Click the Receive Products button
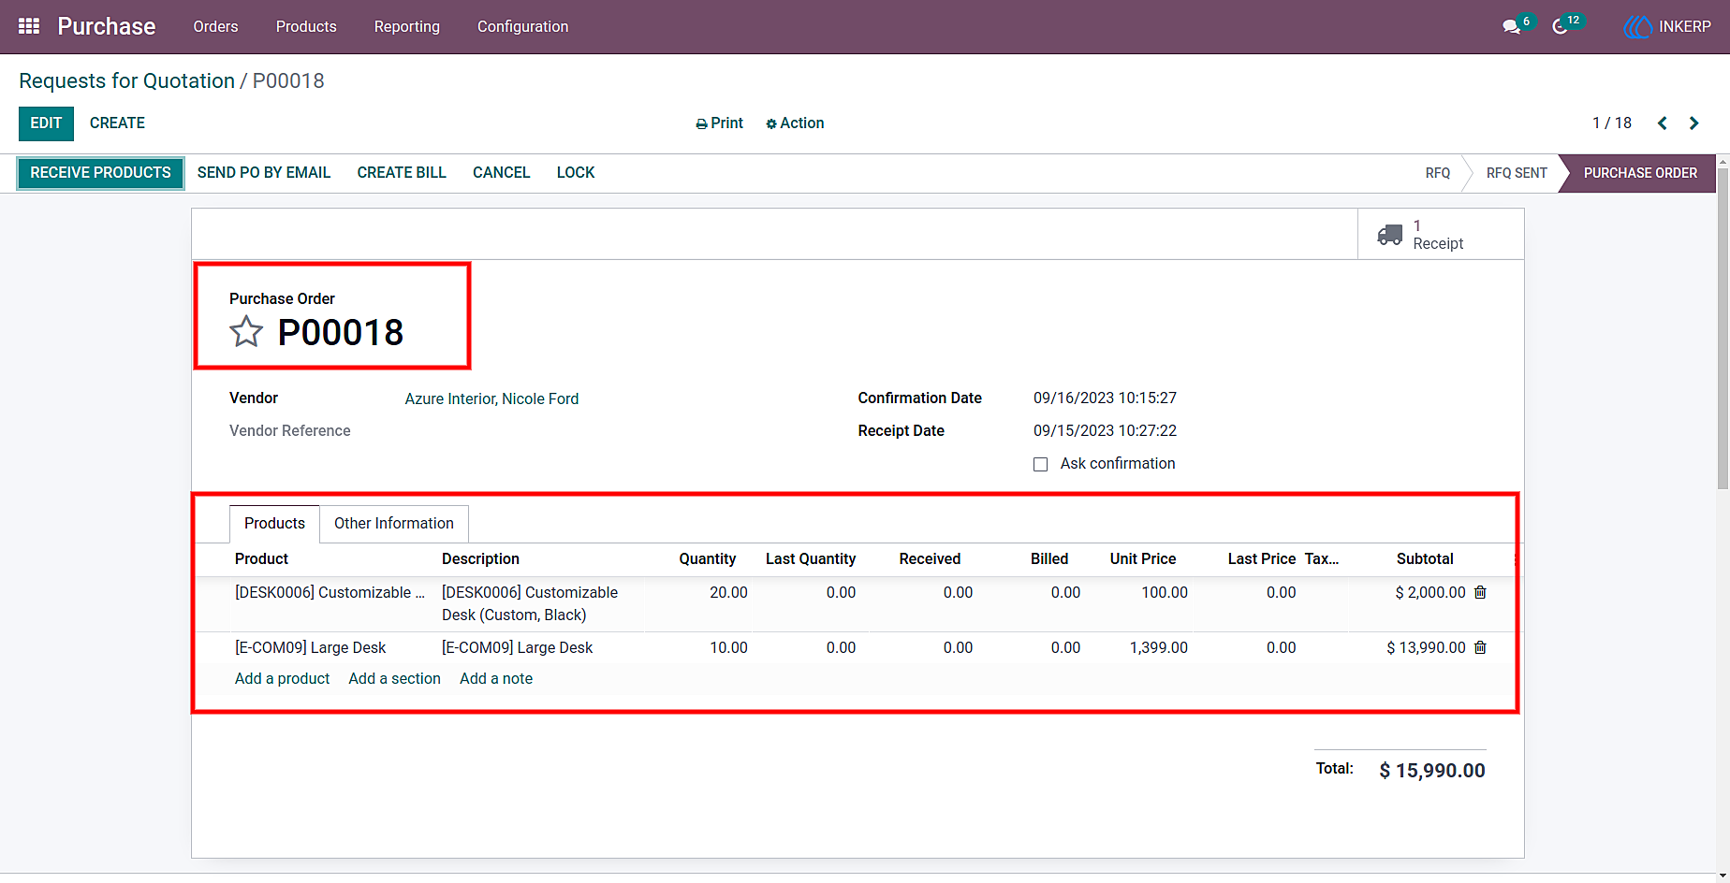 coord(100,173)
